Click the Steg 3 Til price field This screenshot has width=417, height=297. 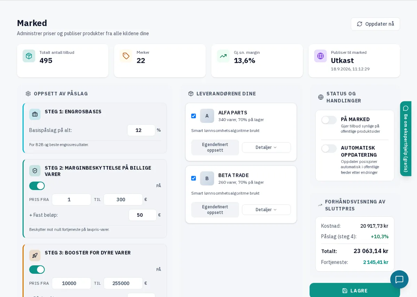pyautogui.click(x=123, y=283)
